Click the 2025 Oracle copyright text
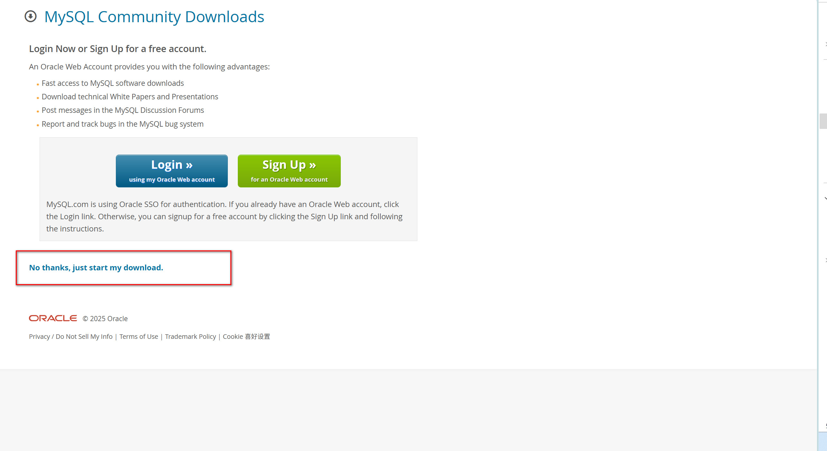Screen dimensions: 827x451 (x=105, y=319)
